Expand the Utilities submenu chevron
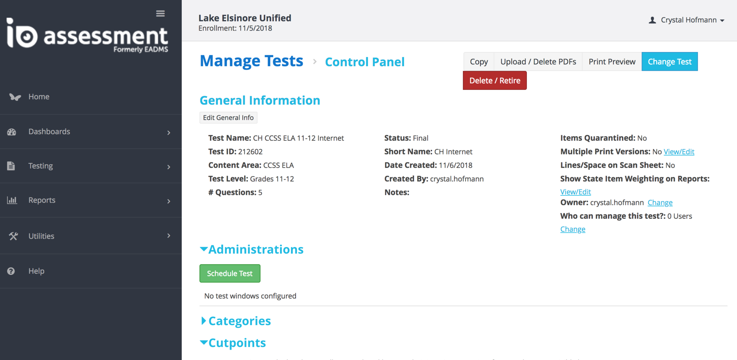737x360 pixels. [169, 236]
